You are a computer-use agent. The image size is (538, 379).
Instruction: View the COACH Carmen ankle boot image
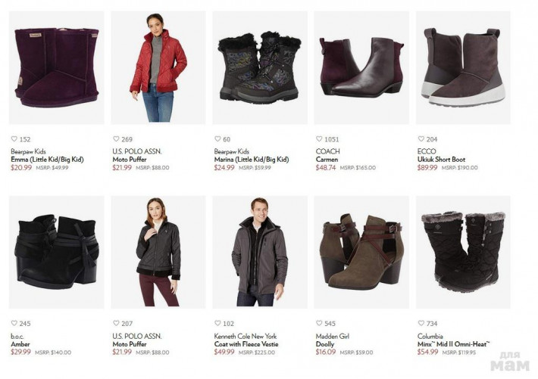[361, 67]
